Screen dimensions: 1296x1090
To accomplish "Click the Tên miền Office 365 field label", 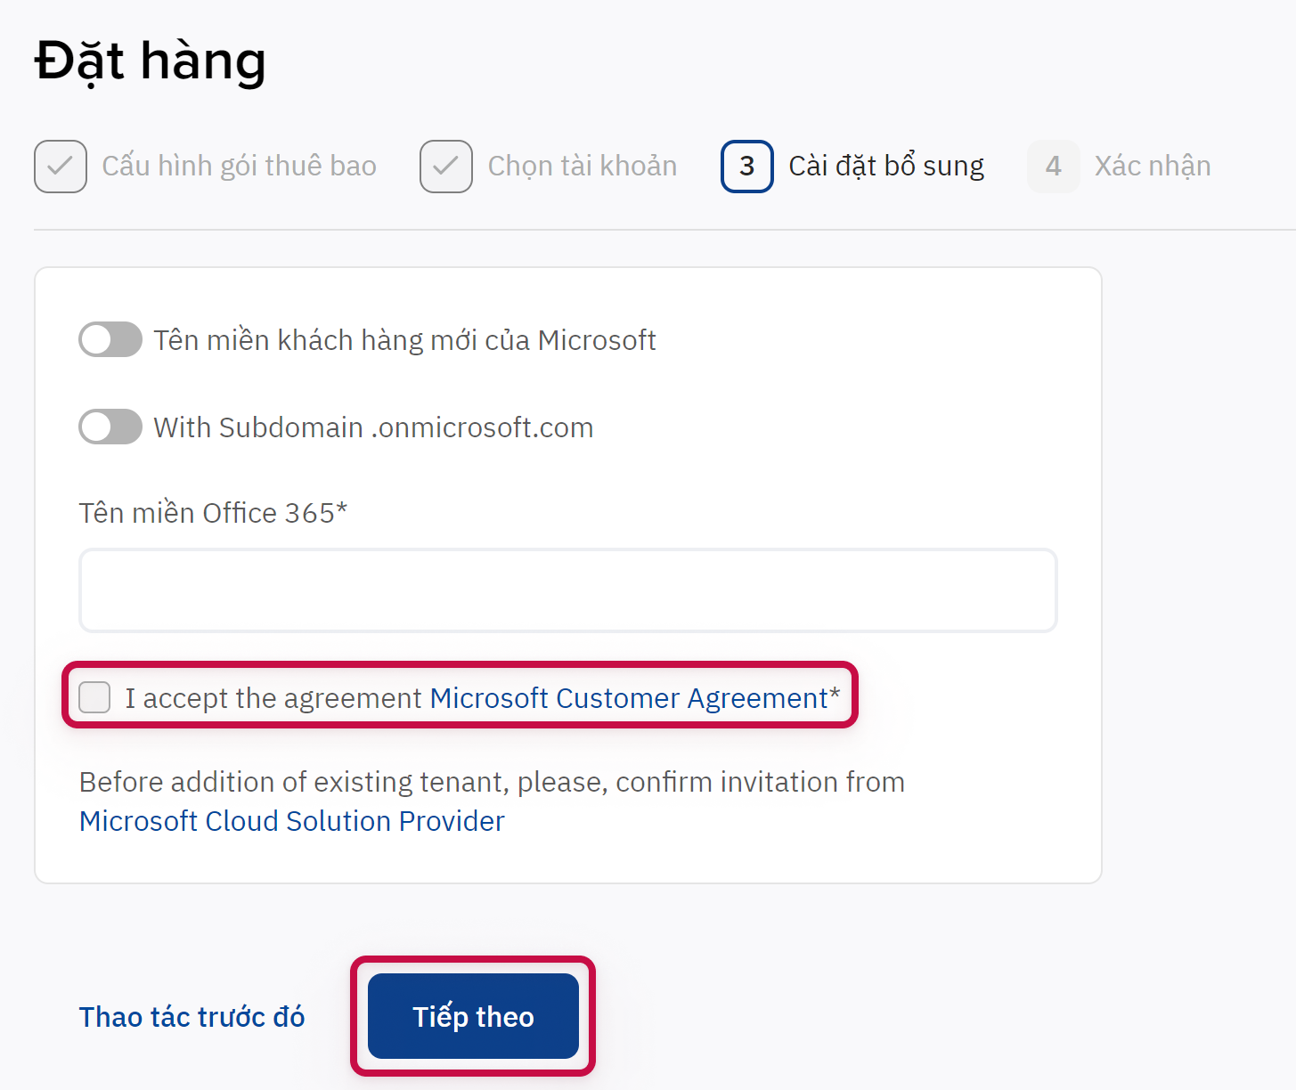I will coord(212,513).
